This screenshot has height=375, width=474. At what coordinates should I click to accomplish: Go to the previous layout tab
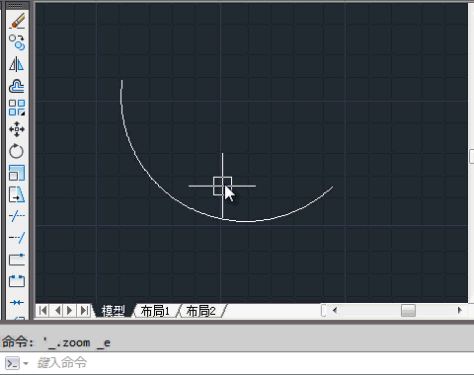[56, 311]
